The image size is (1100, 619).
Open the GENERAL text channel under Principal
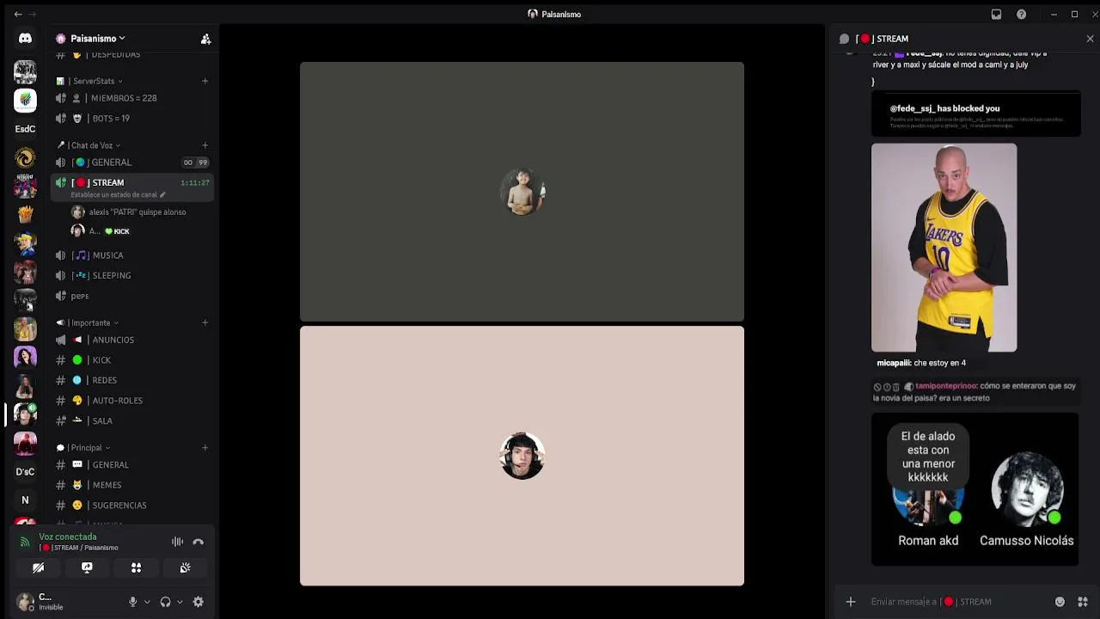click(131, 465)
